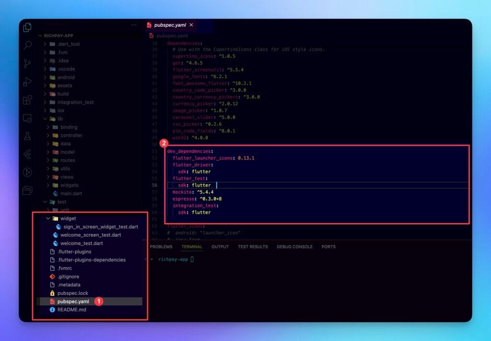Open the Explorer view in activity bar
Viewport: 491px width, 341px height.
pyautogui.click(x=27, y=27)
